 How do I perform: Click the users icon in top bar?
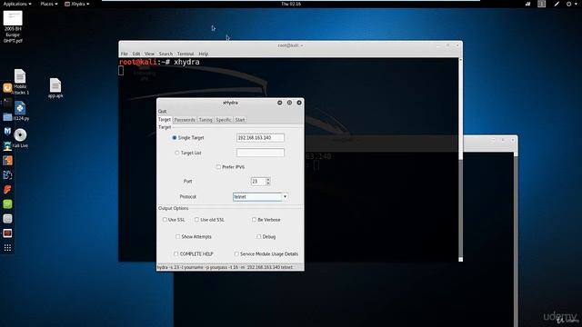[x=527, y=4]
